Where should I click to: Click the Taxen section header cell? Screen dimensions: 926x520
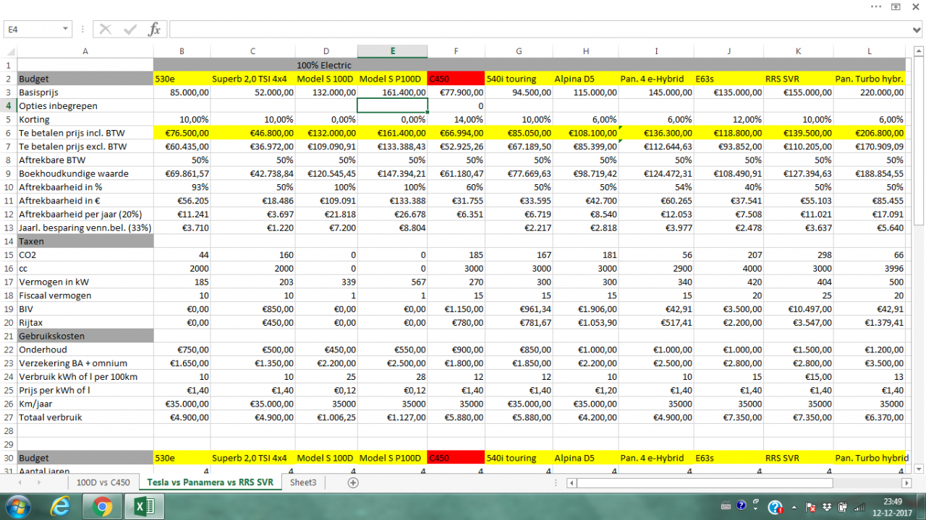click(85, 241)
